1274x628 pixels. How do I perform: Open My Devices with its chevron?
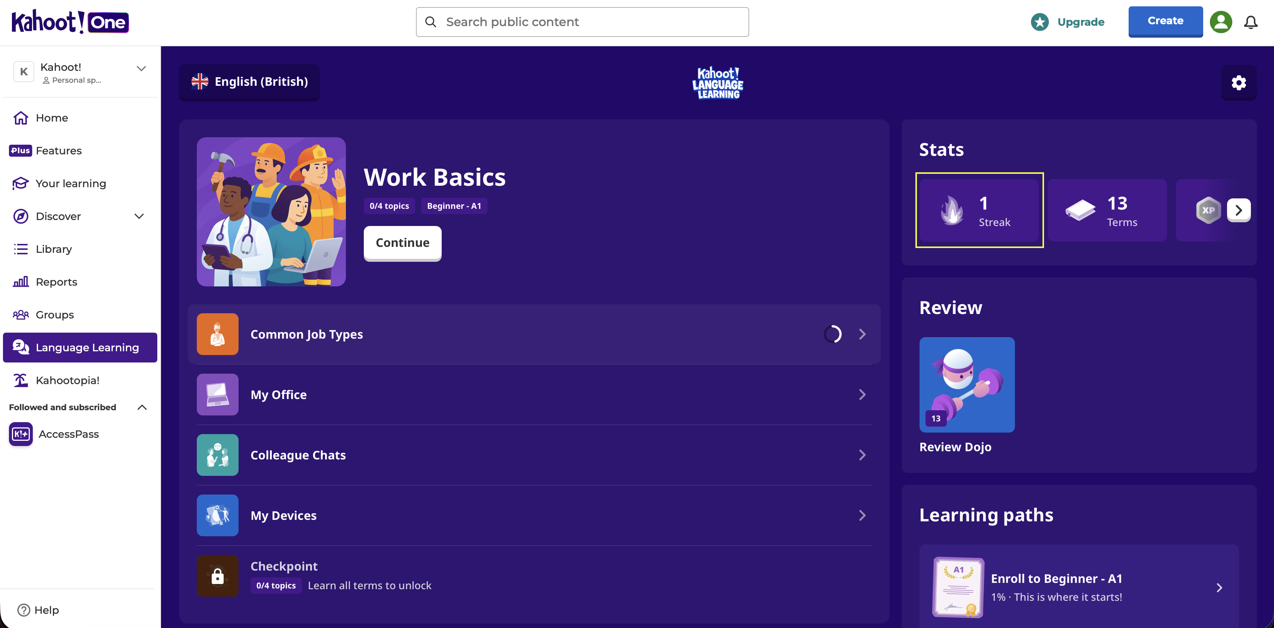coord(862,515)
